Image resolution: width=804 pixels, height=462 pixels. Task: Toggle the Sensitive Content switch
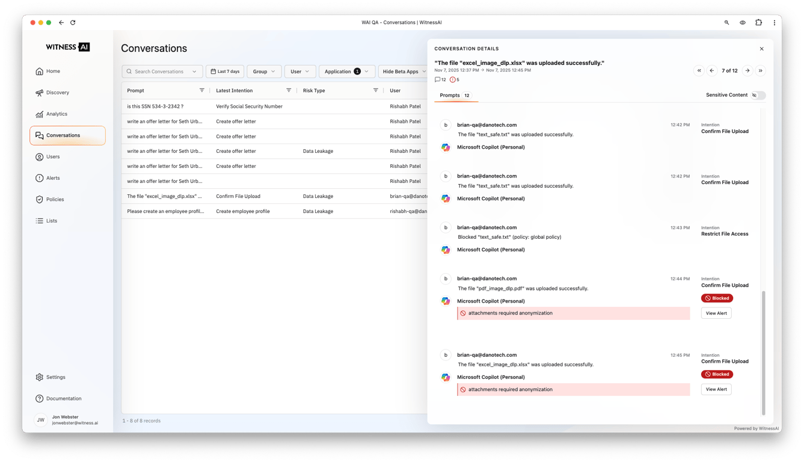pos(758,95)
